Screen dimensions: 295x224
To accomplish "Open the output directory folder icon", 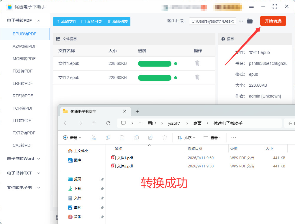I will 250,21.
